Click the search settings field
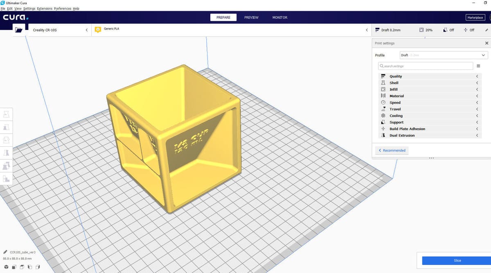 pyautogui.click(x=426, y=66)
